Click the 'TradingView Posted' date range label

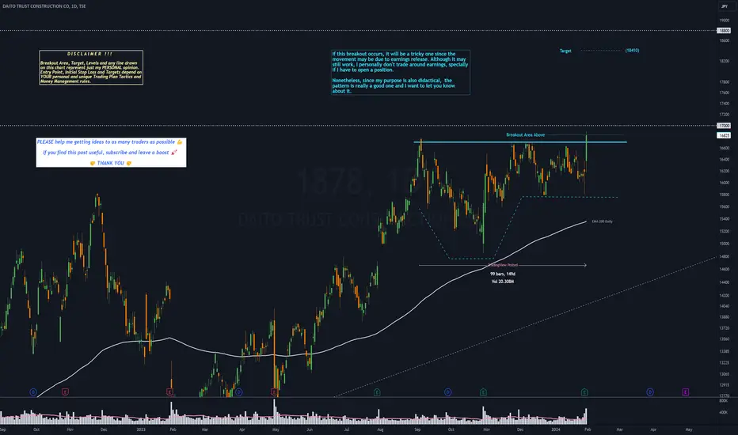click(503, 265)
